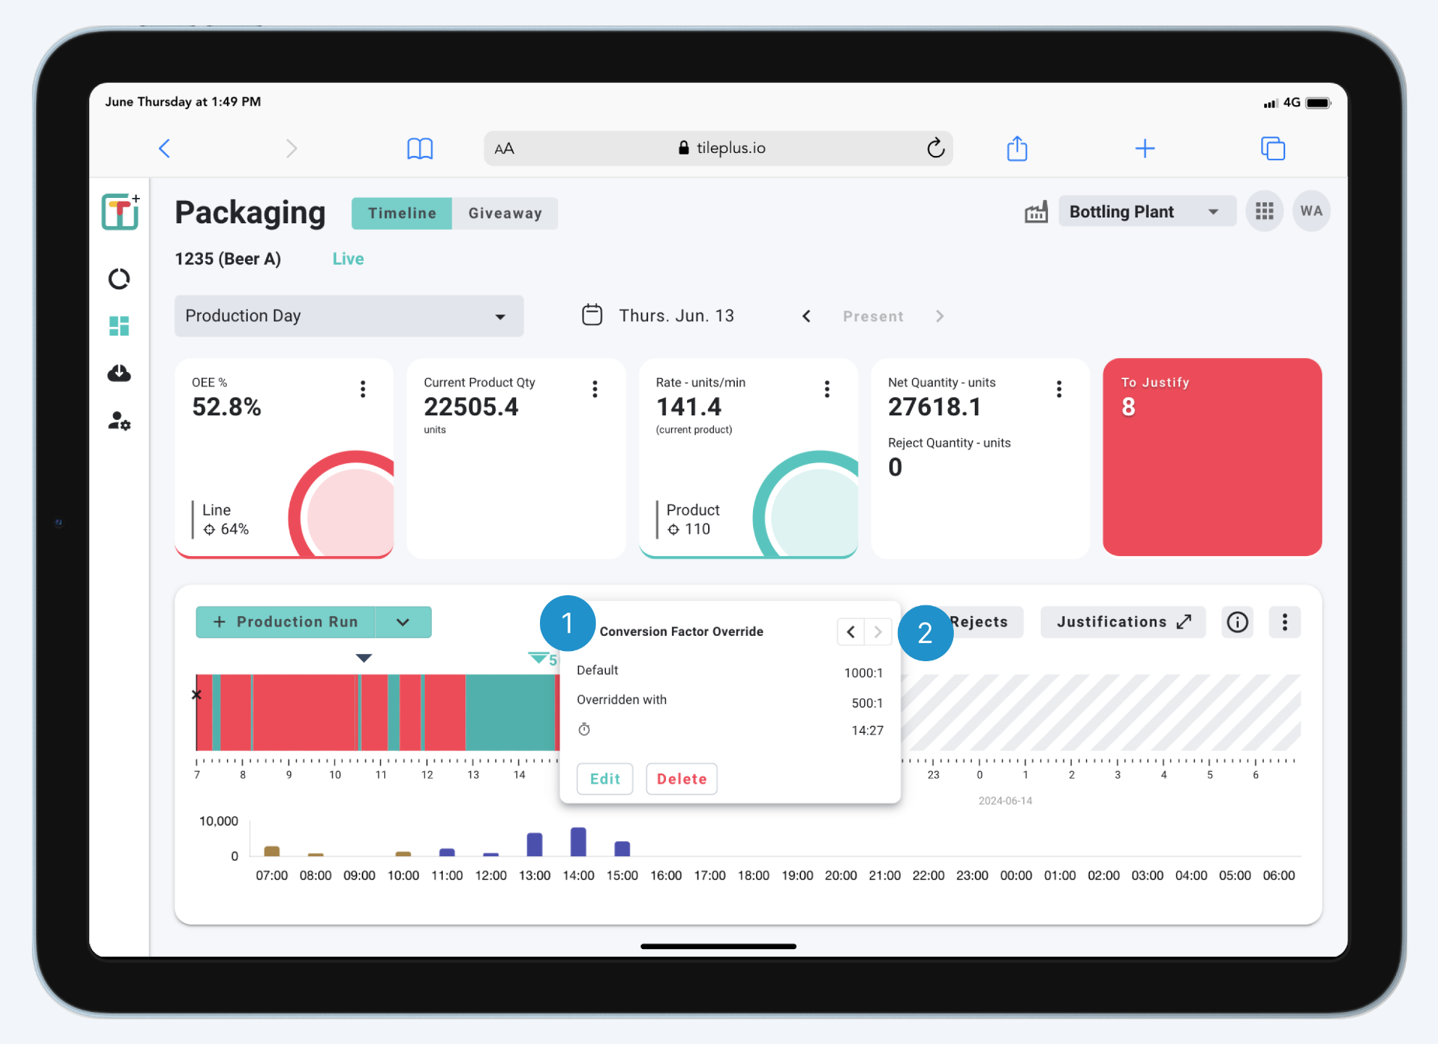Open the Justifications expanded view
Screen dimensions: 1438x1044
tap(1123, 622)
